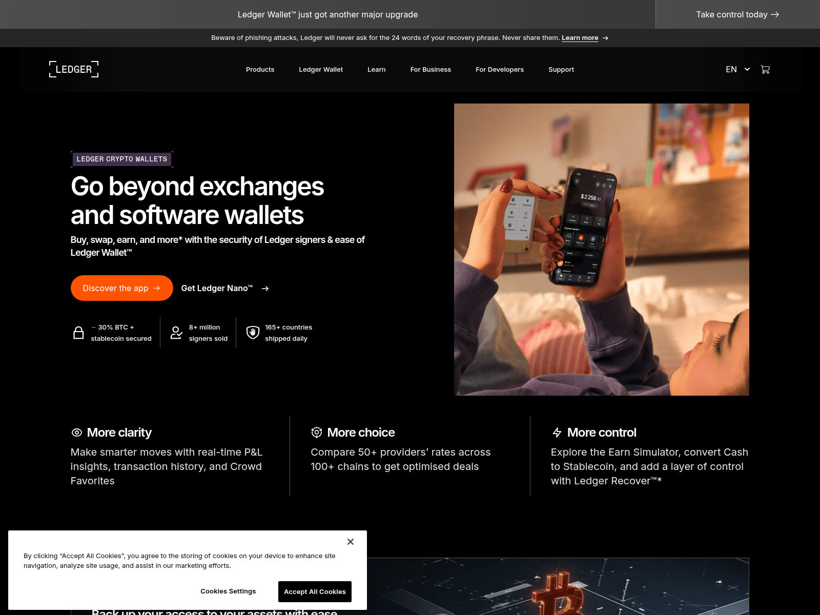This screenshot has height=615, width=820.
Task: Follow the Get Ledger Nano link
Action: (x=224, y=289)
